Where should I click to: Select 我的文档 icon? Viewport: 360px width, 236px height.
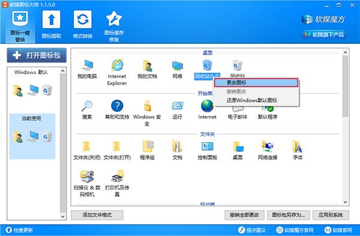click(x=147, y=69)
